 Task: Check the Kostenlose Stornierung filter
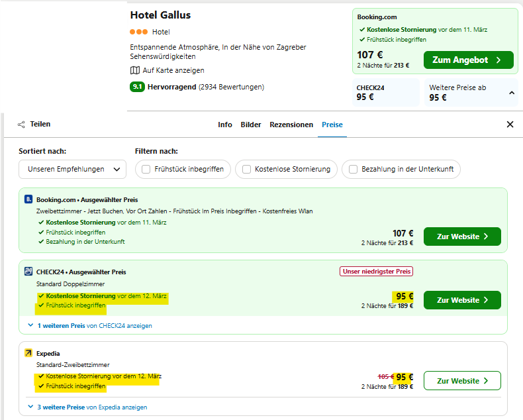click(x=247, y=169)
